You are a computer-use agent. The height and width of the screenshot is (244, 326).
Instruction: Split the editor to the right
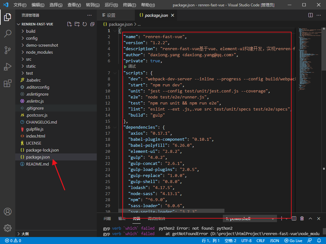310,15
